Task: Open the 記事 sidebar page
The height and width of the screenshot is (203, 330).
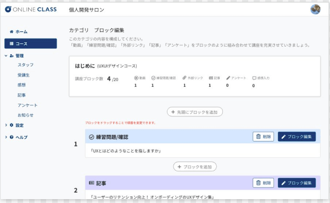Action: (x=21, y=95)
